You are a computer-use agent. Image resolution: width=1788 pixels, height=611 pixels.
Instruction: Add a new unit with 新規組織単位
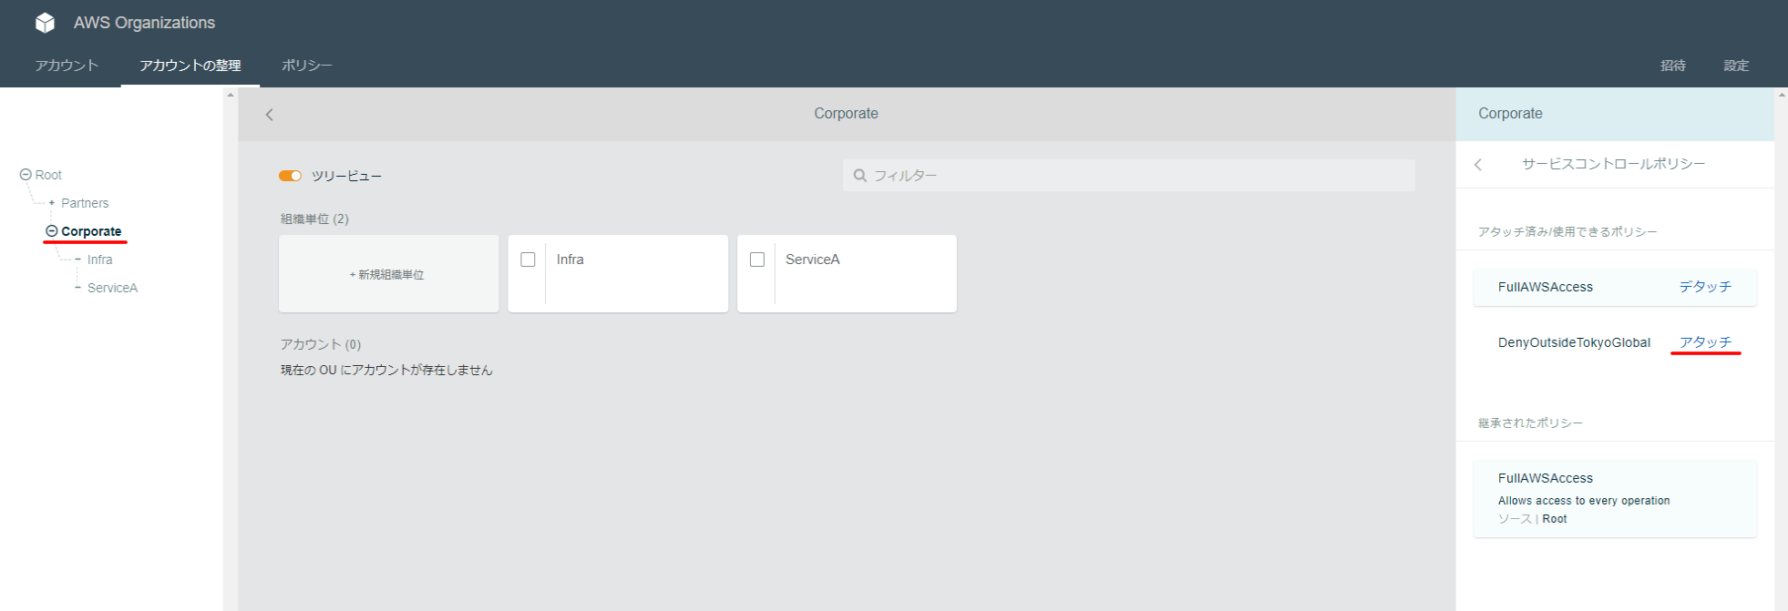(x=388, y=274)
